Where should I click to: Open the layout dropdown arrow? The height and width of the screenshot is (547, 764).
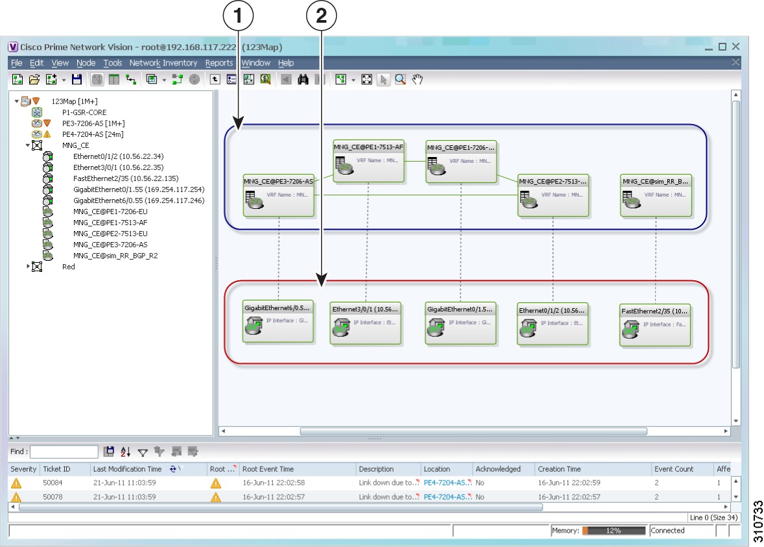click(353, 80)
